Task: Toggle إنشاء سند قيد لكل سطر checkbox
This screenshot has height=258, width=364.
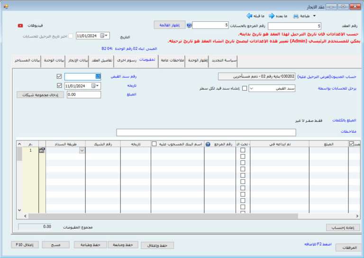Action: click(245, 88)
